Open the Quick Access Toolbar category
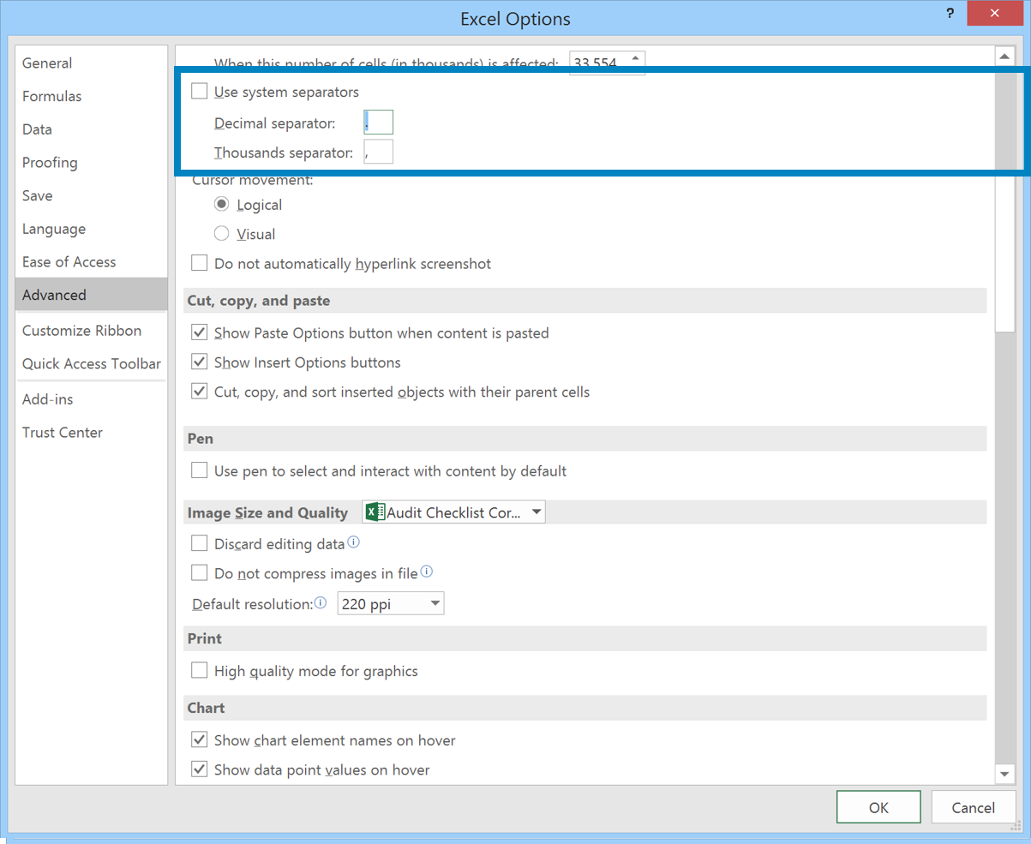Screen dimensions: 1031x844 point(91,363)
